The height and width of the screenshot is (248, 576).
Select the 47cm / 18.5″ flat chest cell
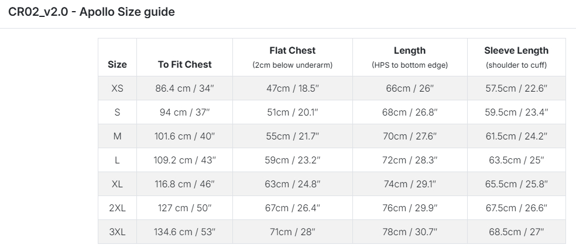click(x=292, y=89)
